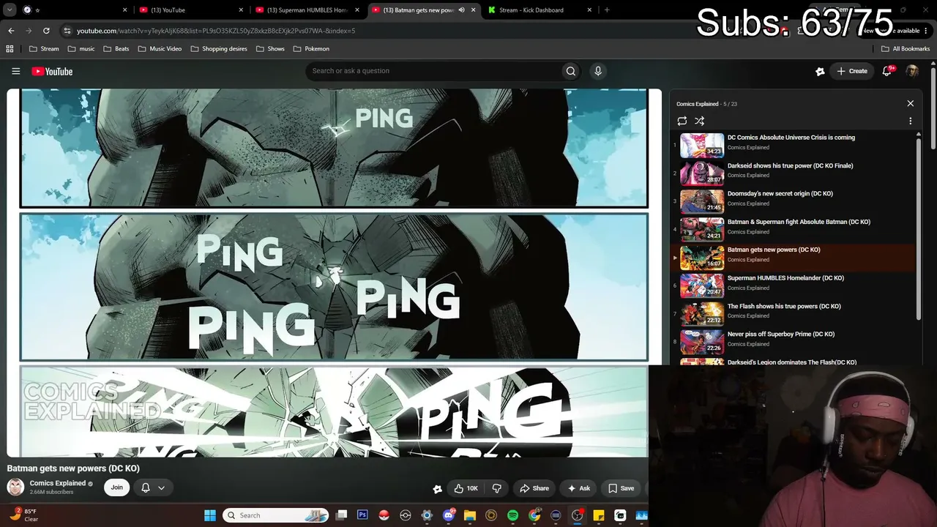Open the weather widget showing 85°F
The image size is (937, 527).
point(23,515)
